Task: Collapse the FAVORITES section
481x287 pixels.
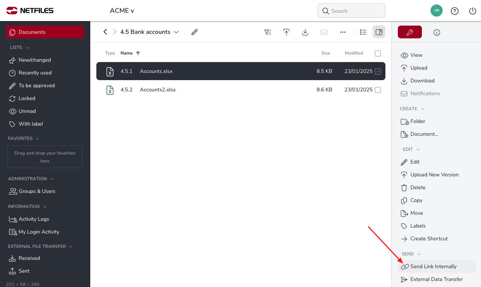Action: (24, 138)
